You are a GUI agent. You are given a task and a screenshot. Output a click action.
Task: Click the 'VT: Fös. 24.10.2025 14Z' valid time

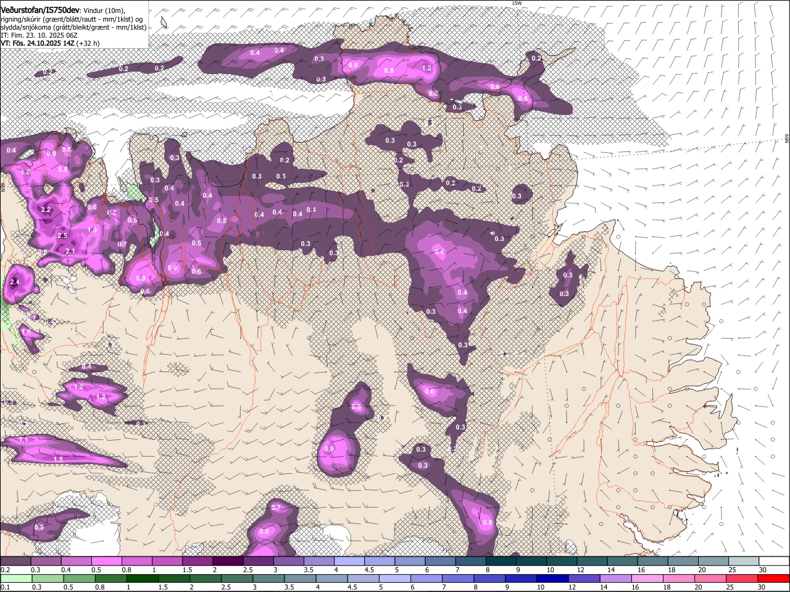tap(38, 43)
